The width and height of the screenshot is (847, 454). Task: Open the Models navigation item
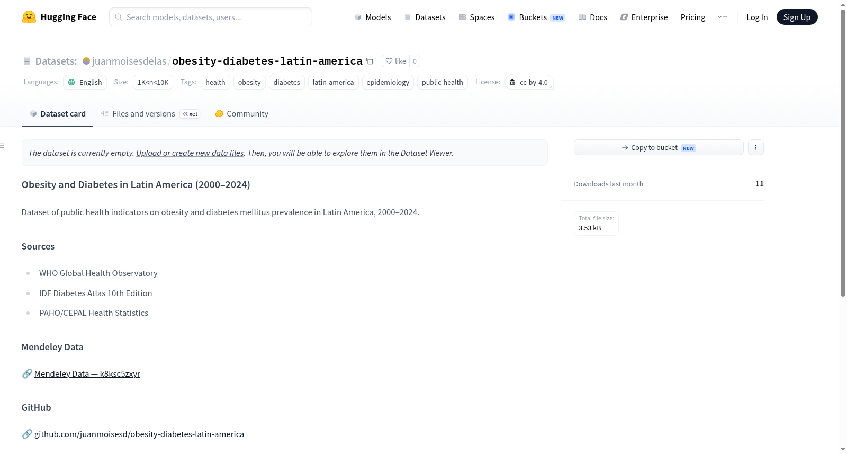(x=373, y=17)
